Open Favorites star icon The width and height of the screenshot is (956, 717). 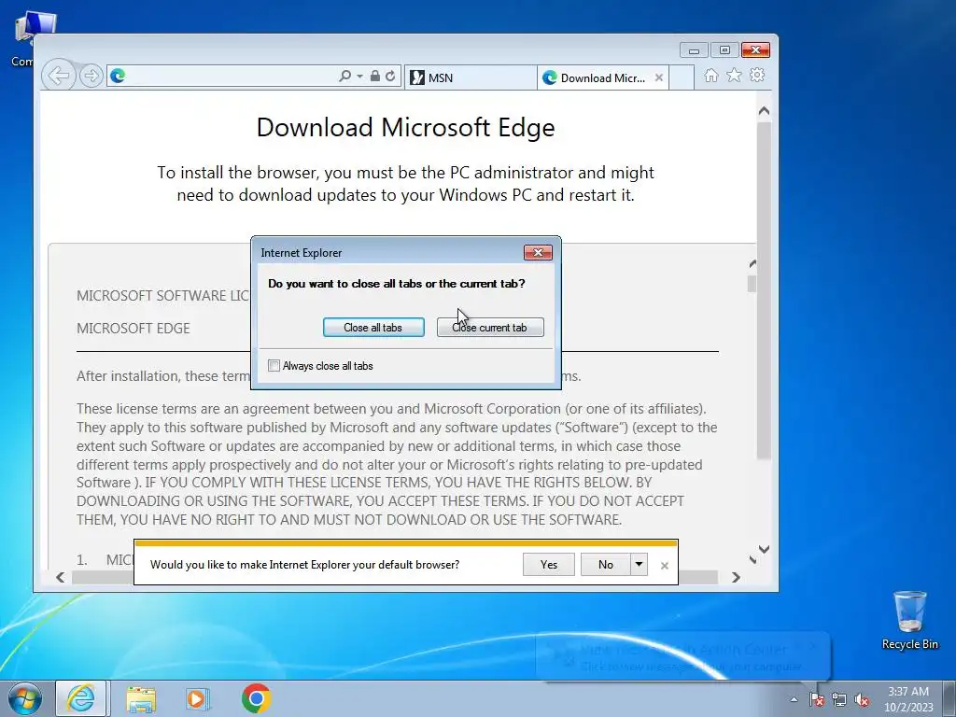coord(734,76)
